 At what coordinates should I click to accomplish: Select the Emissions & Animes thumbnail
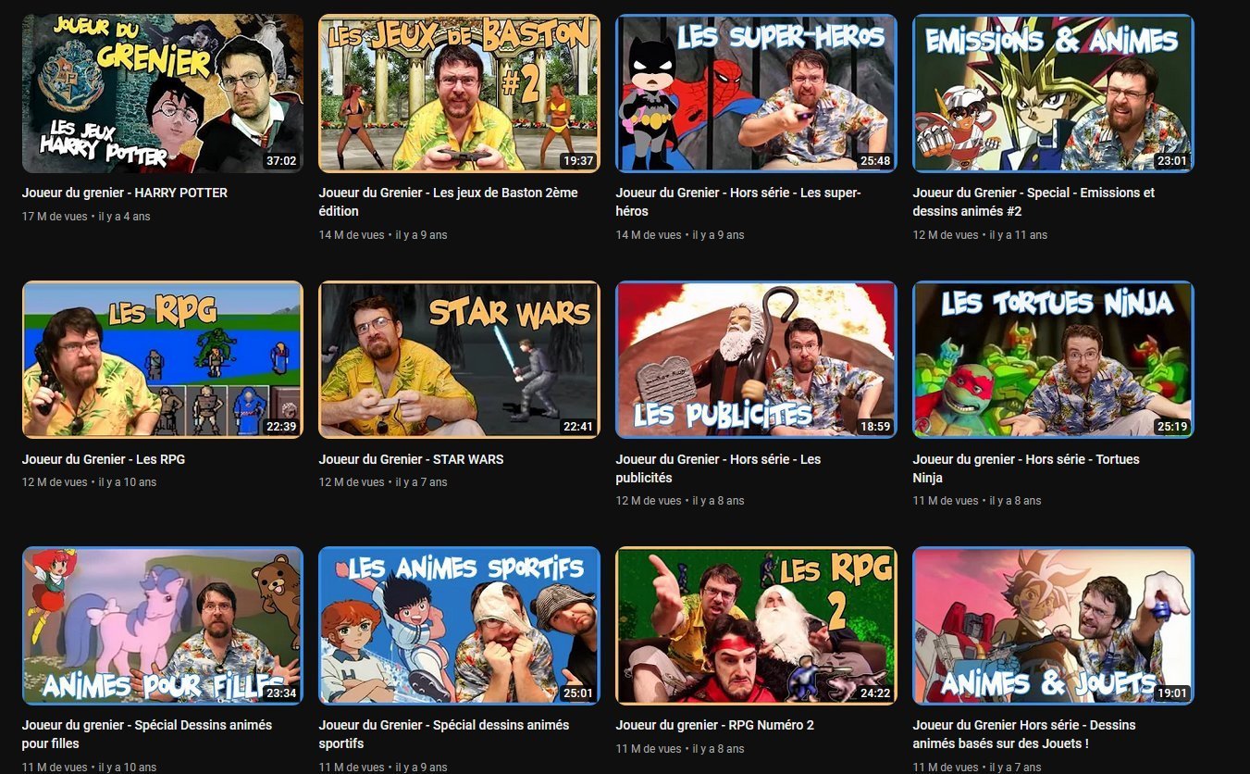coord(1053,94)
